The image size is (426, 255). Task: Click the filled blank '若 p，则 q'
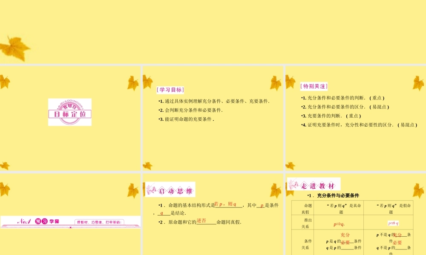[225, 204]
